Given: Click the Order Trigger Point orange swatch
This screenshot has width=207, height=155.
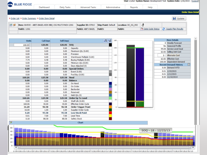Looking at the screenshot, I should coord(110,107).
